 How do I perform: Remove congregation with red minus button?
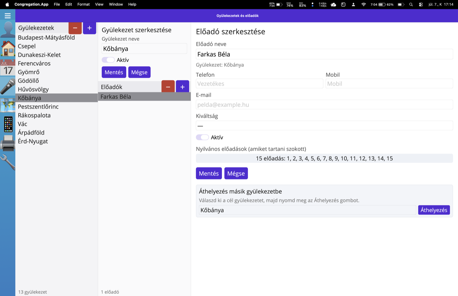tap(75, 28)
